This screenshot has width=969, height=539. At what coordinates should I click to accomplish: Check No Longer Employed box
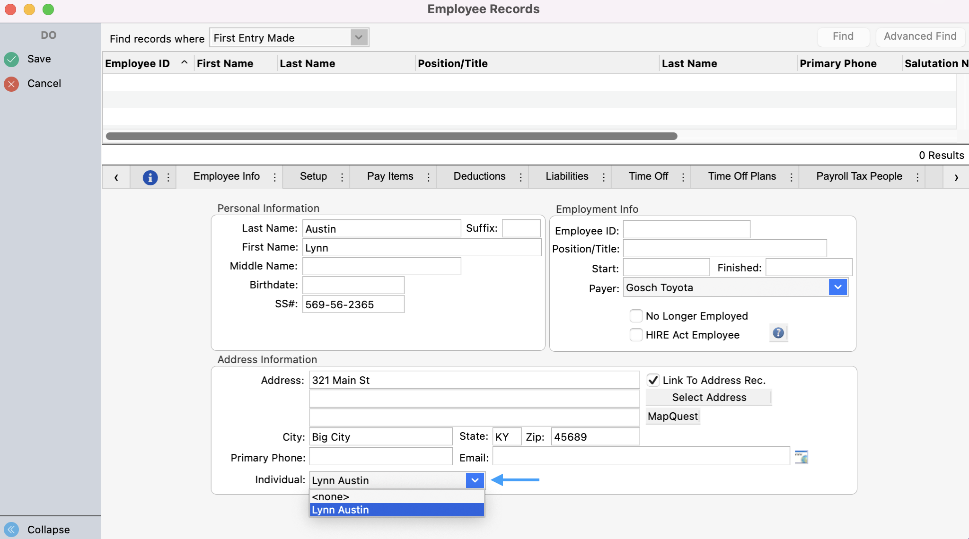[636, 316]
